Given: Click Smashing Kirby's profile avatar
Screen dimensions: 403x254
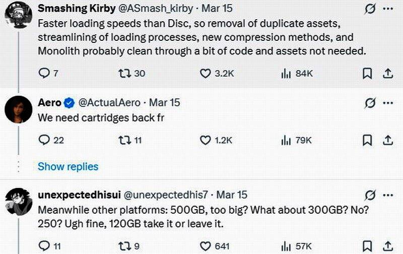Looking at the screenshot, I should pyautogui.click(x=19, y=15).
